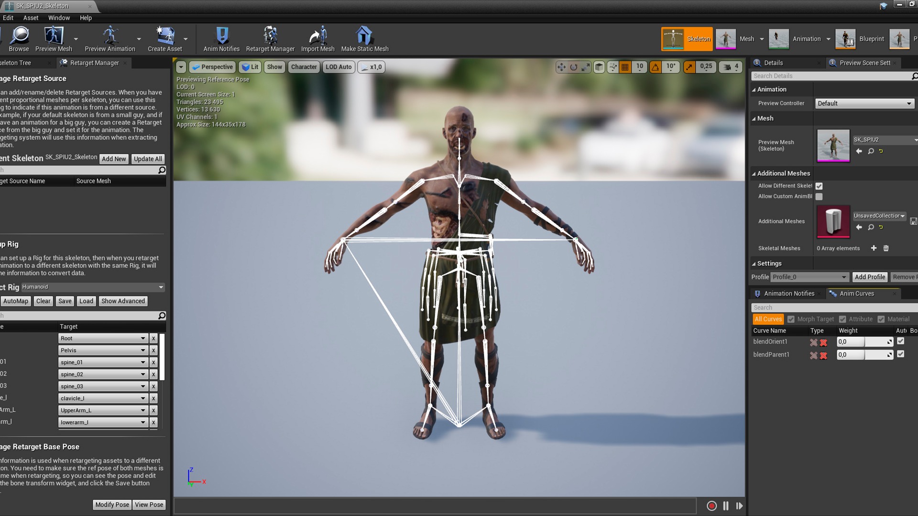The height and width of the screenshot is (516, 918).
Task: Reset Preview Mesh to default value
Action: pos(881,151)
